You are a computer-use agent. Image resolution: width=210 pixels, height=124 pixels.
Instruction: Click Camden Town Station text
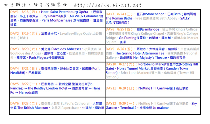pyautogui.click(x=147, y=71)
